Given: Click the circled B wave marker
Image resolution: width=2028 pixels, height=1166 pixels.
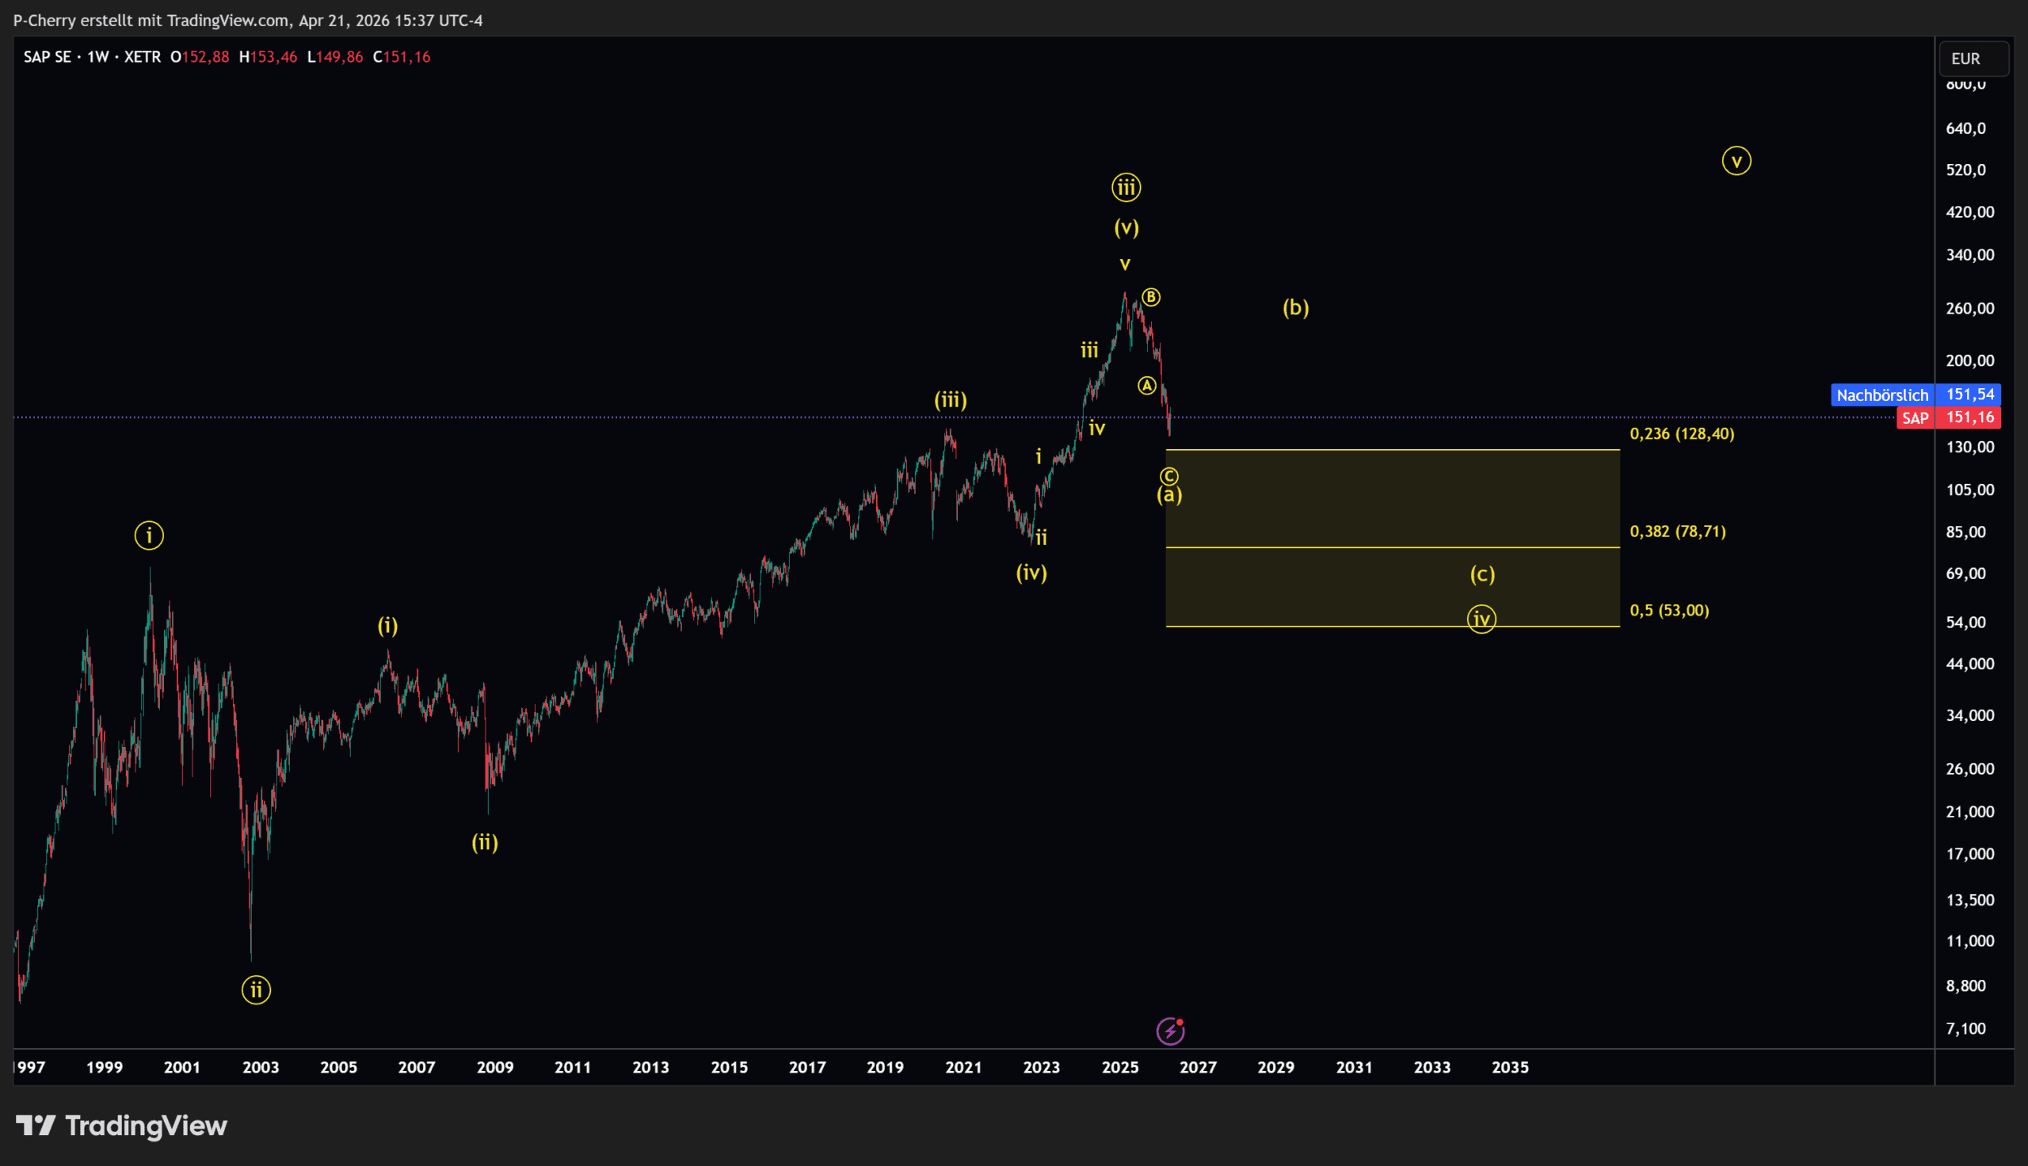Looking at the screenshot, I should [1150, 297].
